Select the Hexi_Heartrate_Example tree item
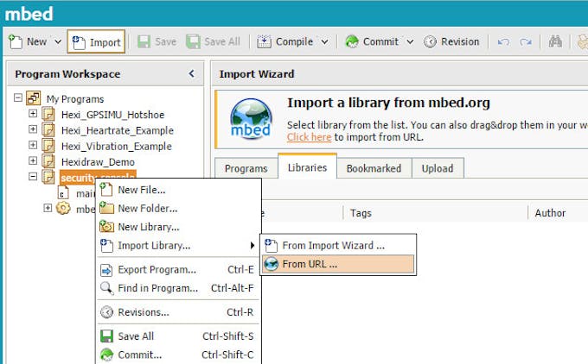Viewport: 588px width, 364px height. [118, 130]
